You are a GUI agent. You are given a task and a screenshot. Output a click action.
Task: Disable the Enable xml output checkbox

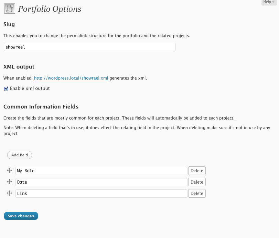6,89
